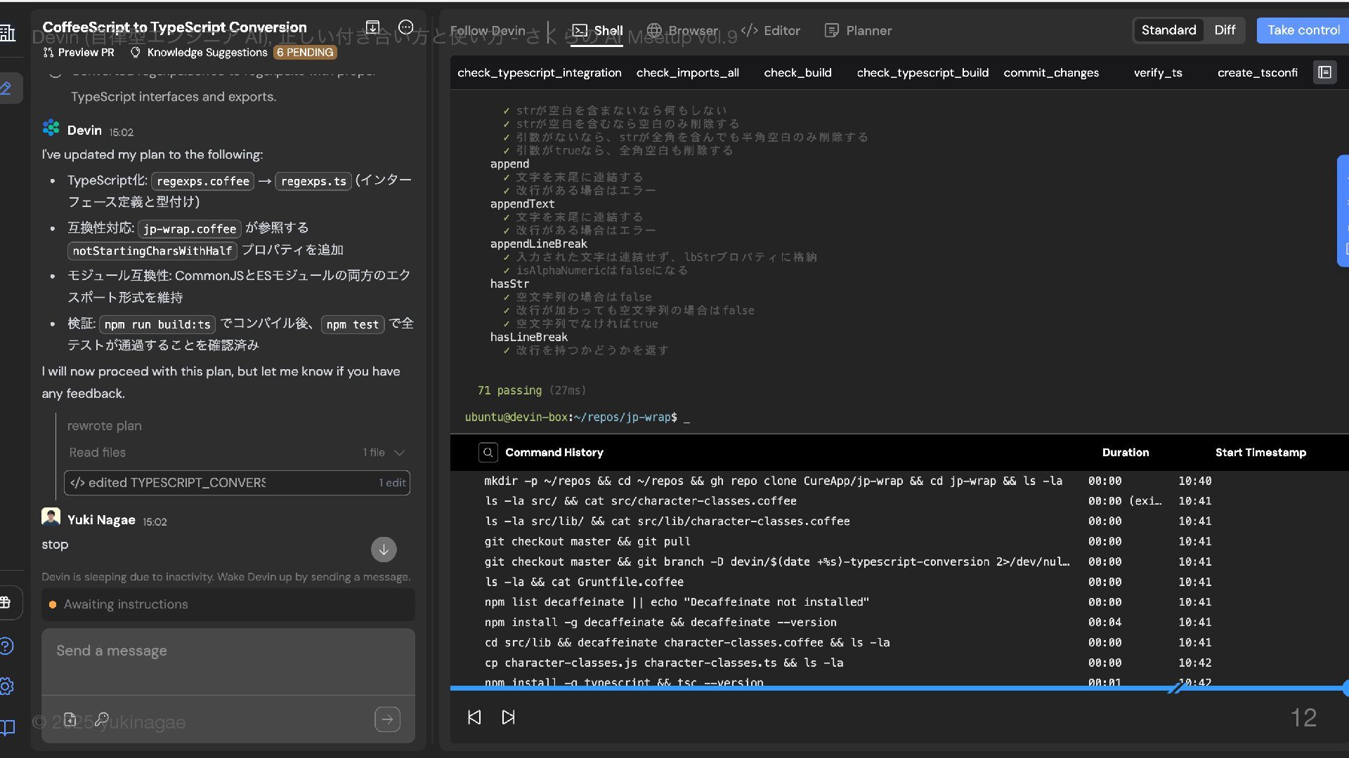Click the key secrets icon in message box

pyautogui.click(x=102, y=719)
